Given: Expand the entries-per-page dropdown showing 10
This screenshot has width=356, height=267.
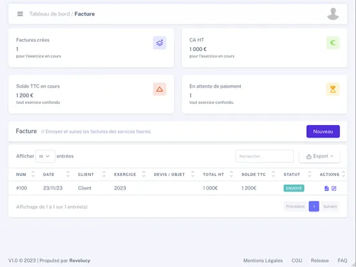Looking at the screenshot, I should coord(45,156).
